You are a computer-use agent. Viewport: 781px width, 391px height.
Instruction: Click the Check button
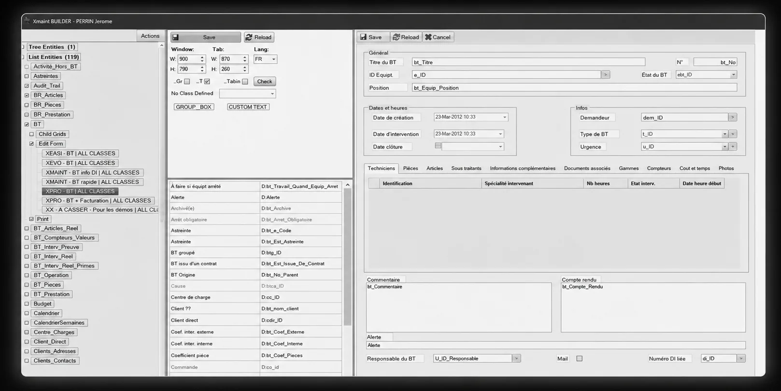(x=264, y=82)
